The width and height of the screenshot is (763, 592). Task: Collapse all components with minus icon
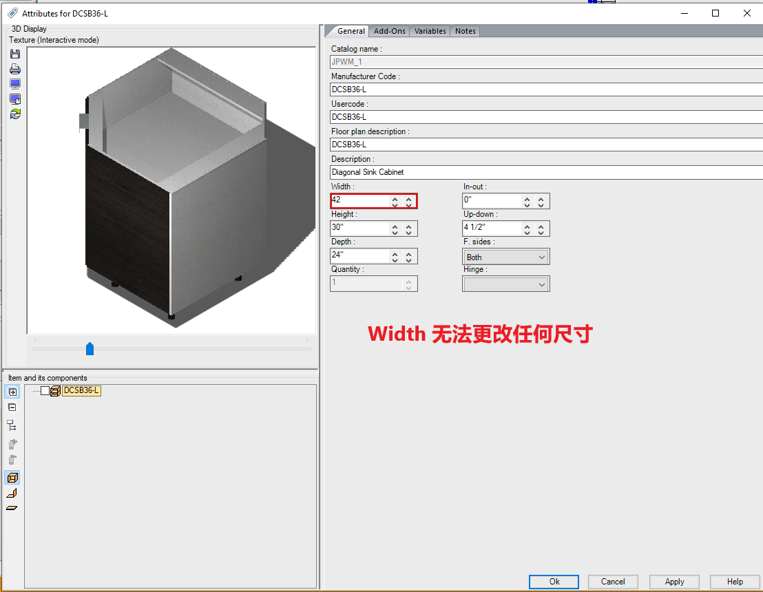(12, 408)
